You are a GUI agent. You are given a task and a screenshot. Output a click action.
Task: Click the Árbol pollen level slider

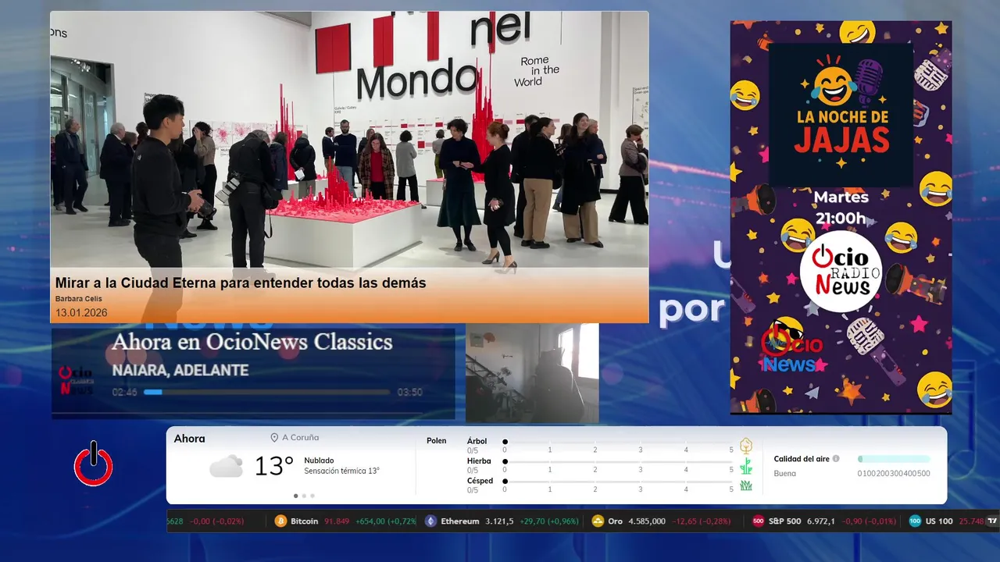(618, 442)
